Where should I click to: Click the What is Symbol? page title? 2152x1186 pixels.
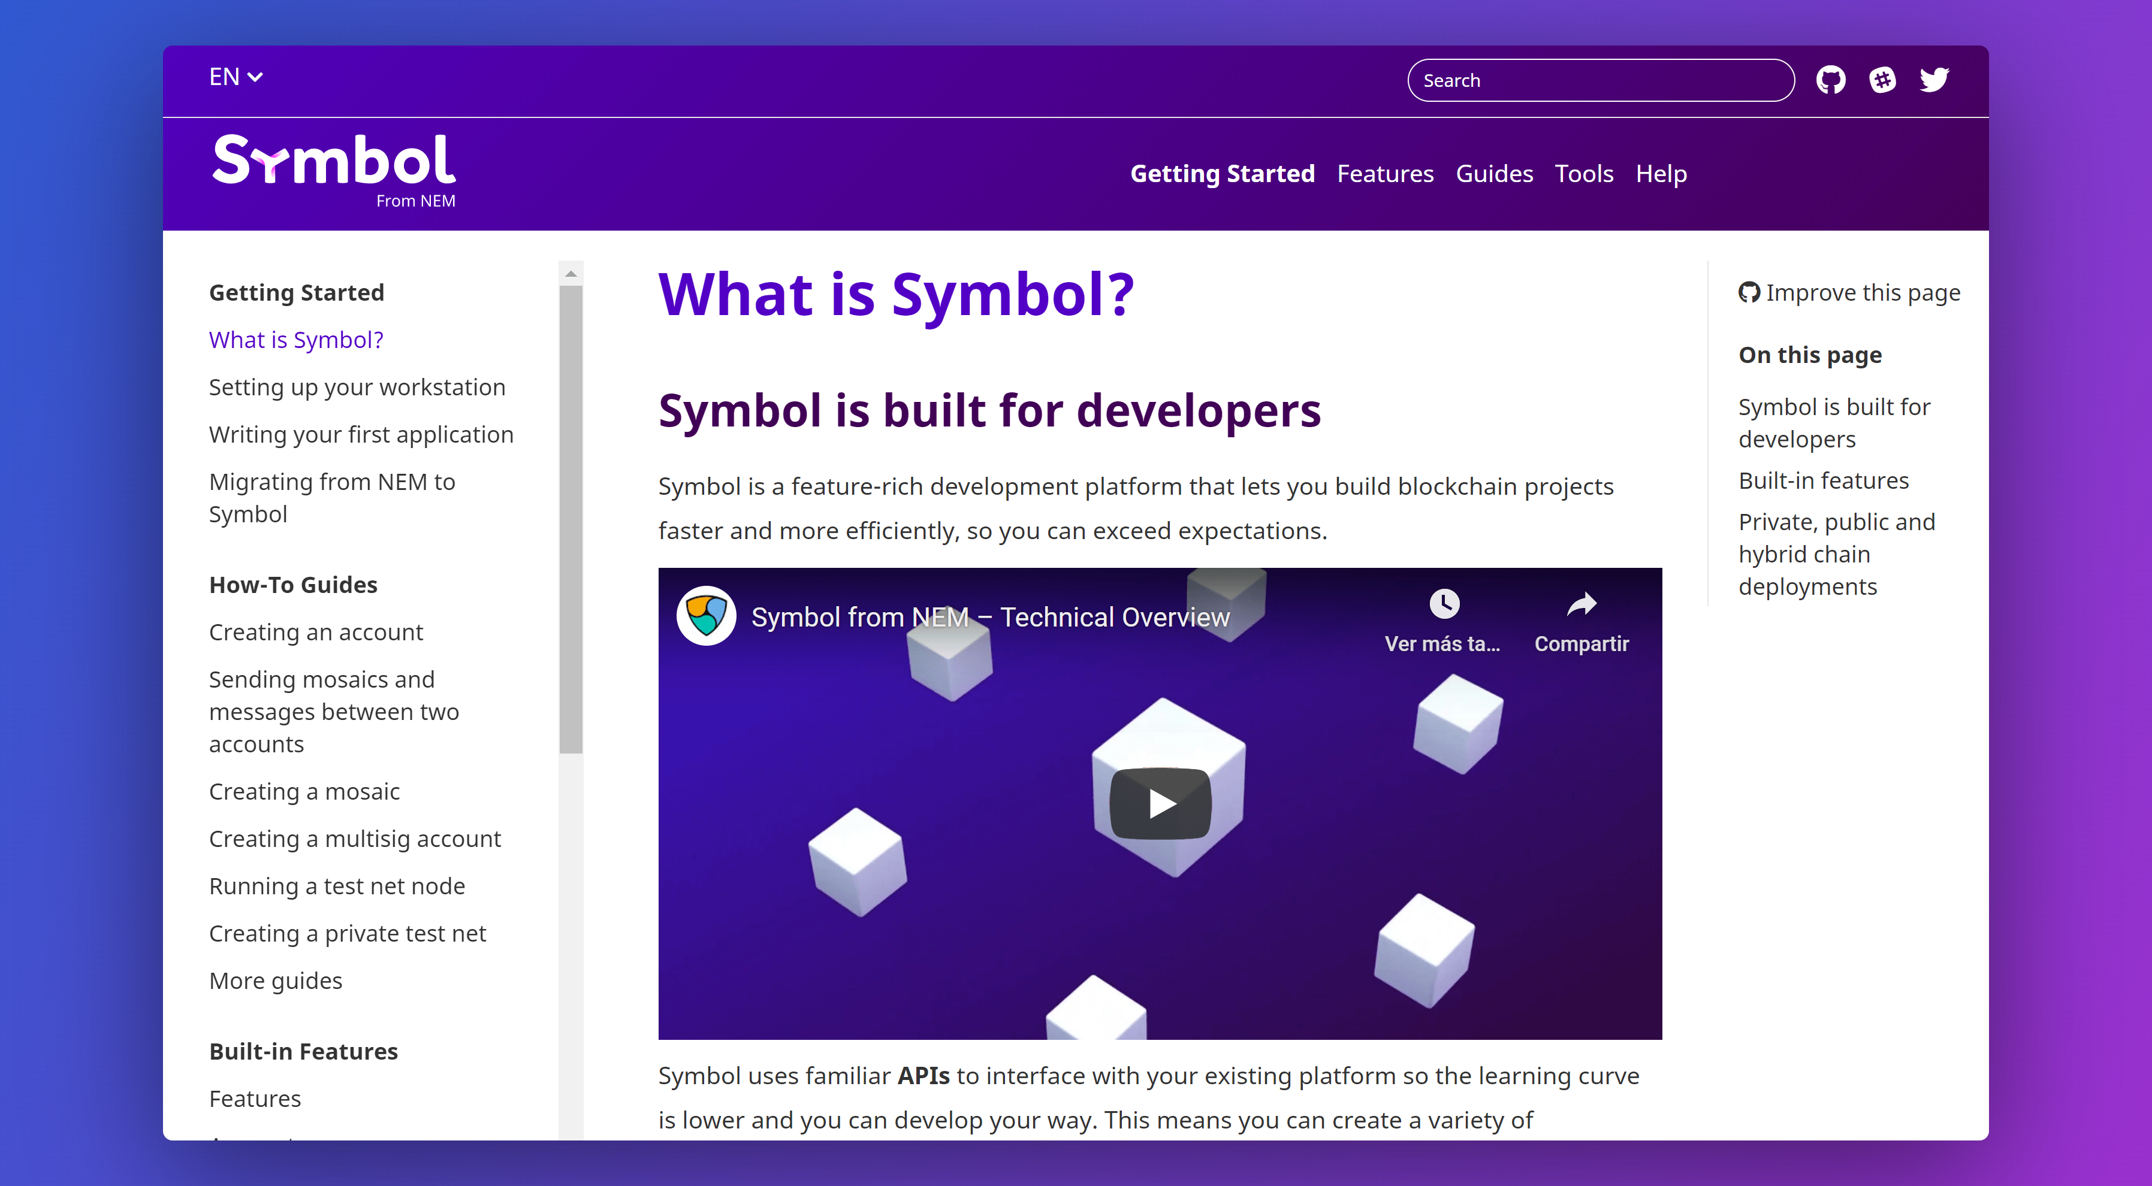[897, 295]
